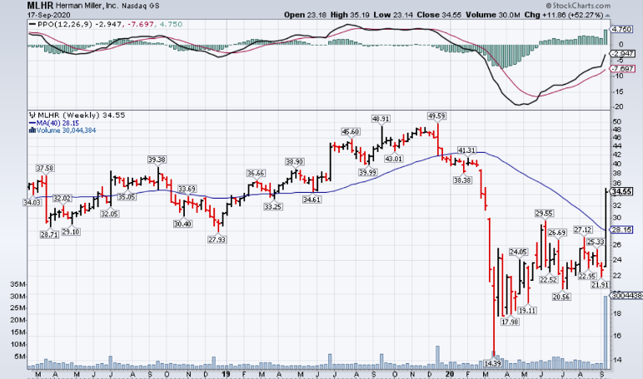Click the 20.56 low price label
Viewport: 643px width, 379px height.
point(561,298)
